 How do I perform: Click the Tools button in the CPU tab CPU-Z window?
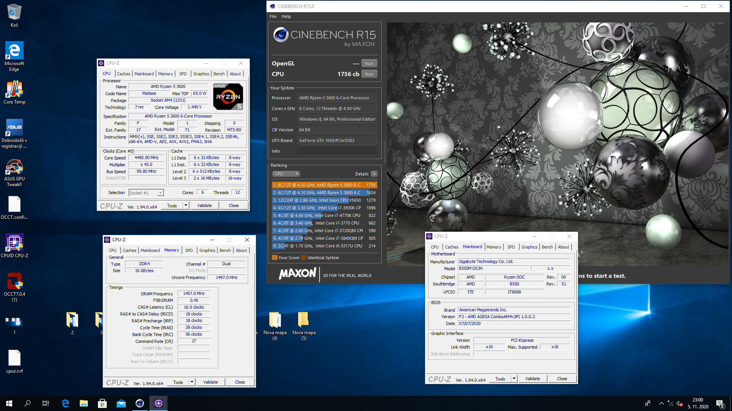[x=172, y=205]
